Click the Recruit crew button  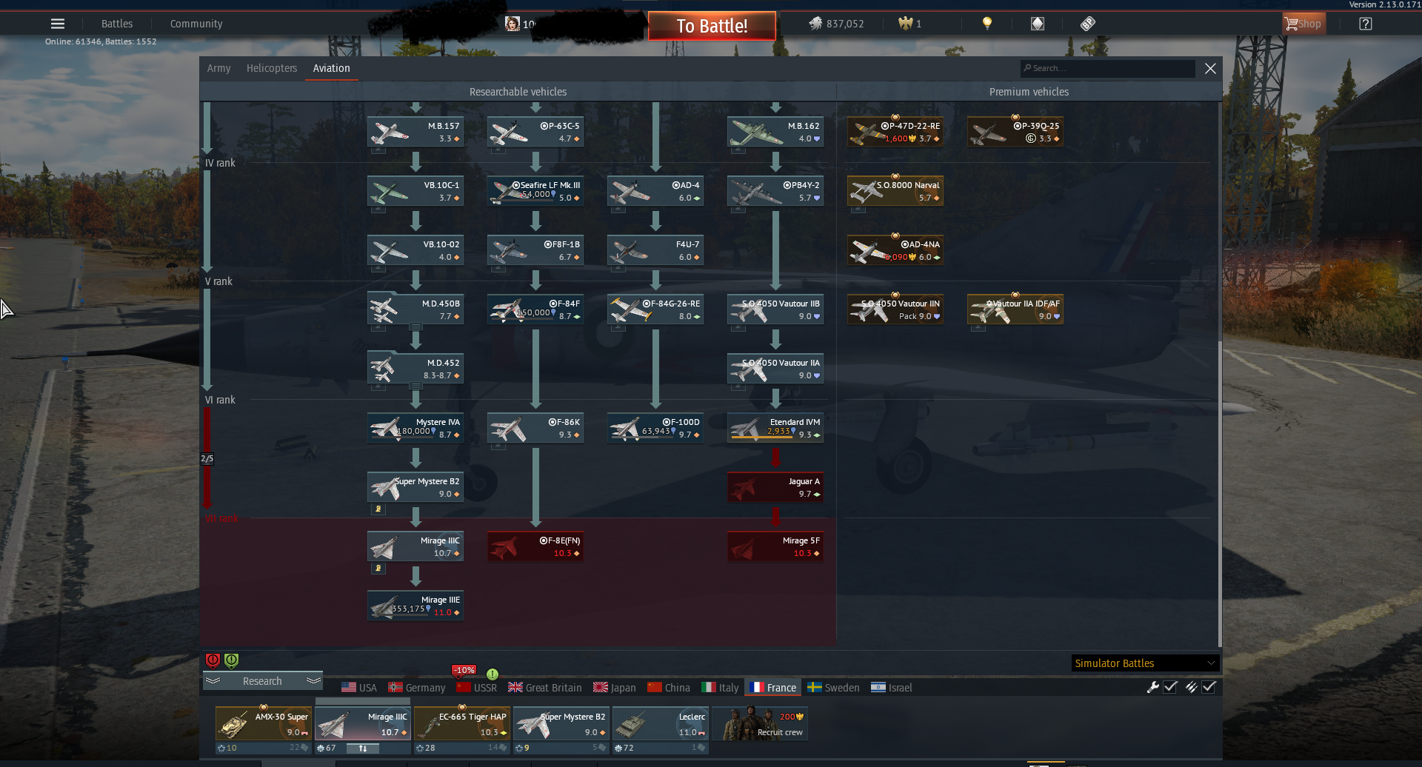click(x=760, y=723)
